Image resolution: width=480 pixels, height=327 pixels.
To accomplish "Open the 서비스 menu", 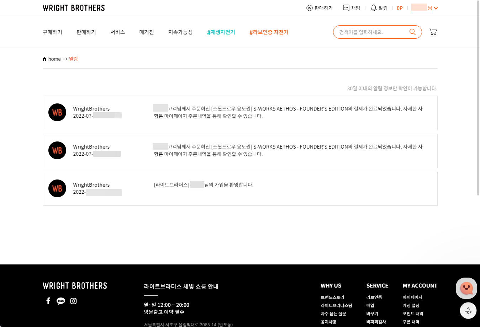I will click(117, 32).
